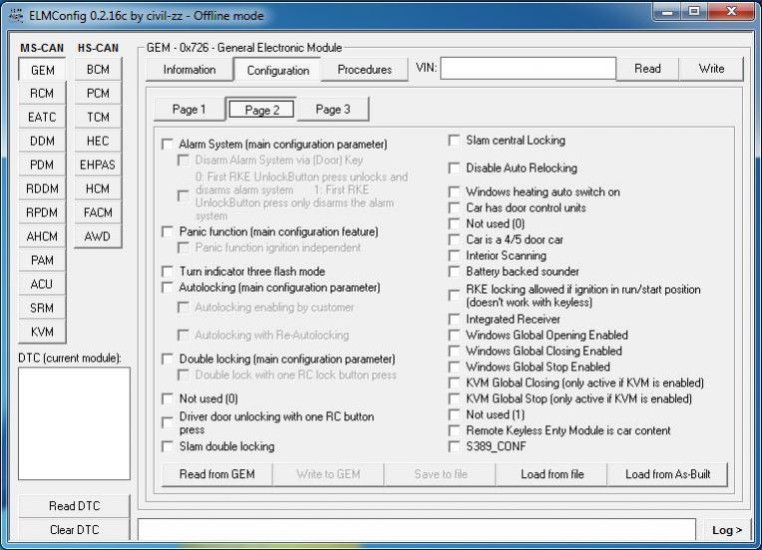Switch to Page 1 tab
Viewport: 762px width, 550px height.
point(189,110)
